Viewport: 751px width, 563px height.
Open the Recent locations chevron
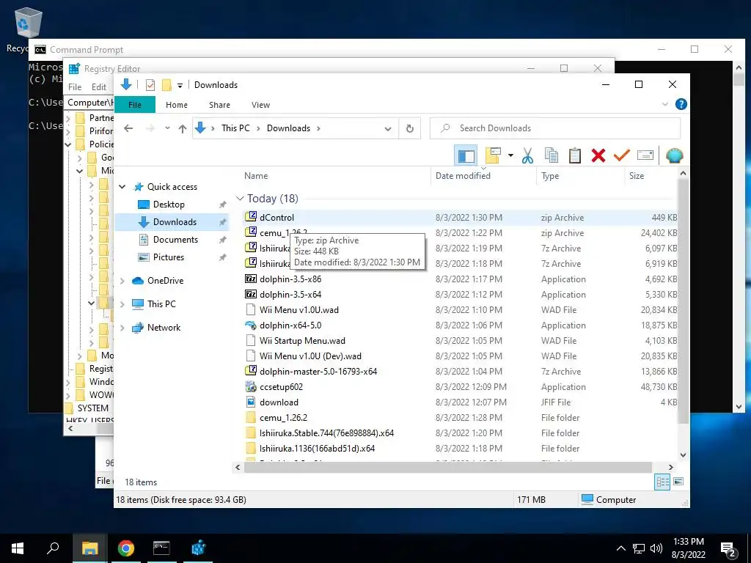(x=167, y=128)
